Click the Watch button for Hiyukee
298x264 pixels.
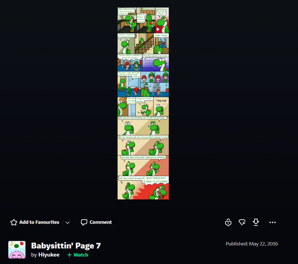78,255
